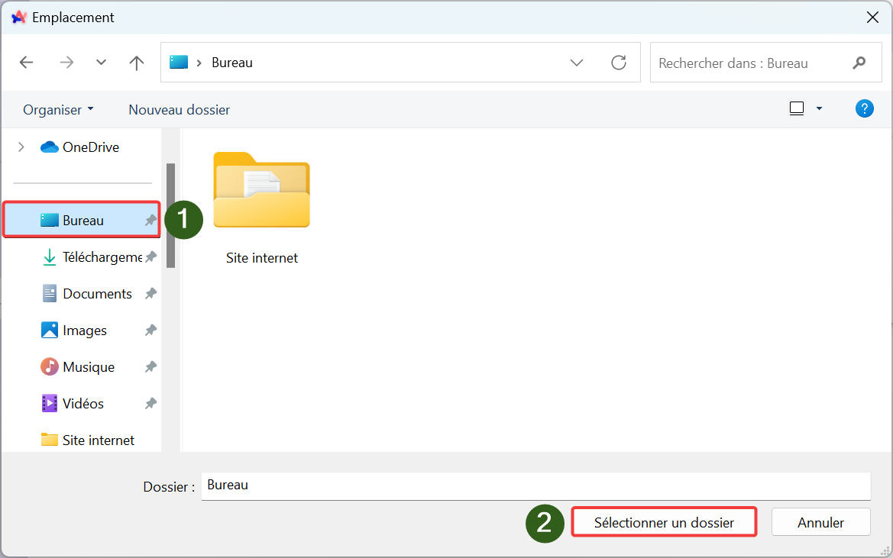Click Nouveau dossier in the toolbar
Viewport: 893px width, 558px height.
click(x=179, y=110)
